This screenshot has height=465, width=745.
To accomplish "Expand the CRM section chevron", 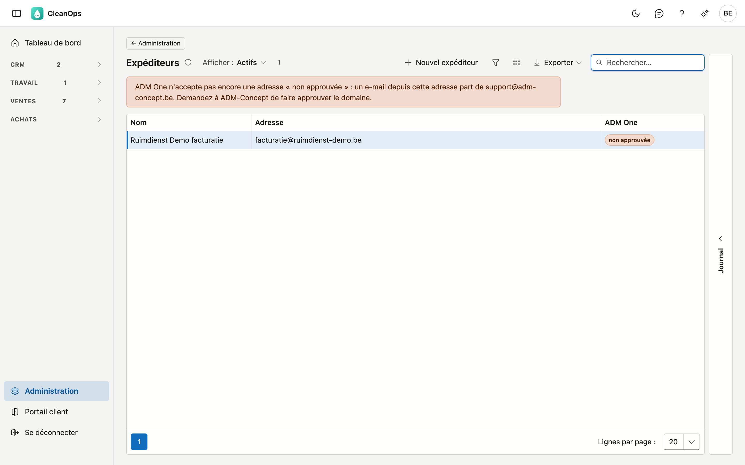I will click(x=99, y=64).
